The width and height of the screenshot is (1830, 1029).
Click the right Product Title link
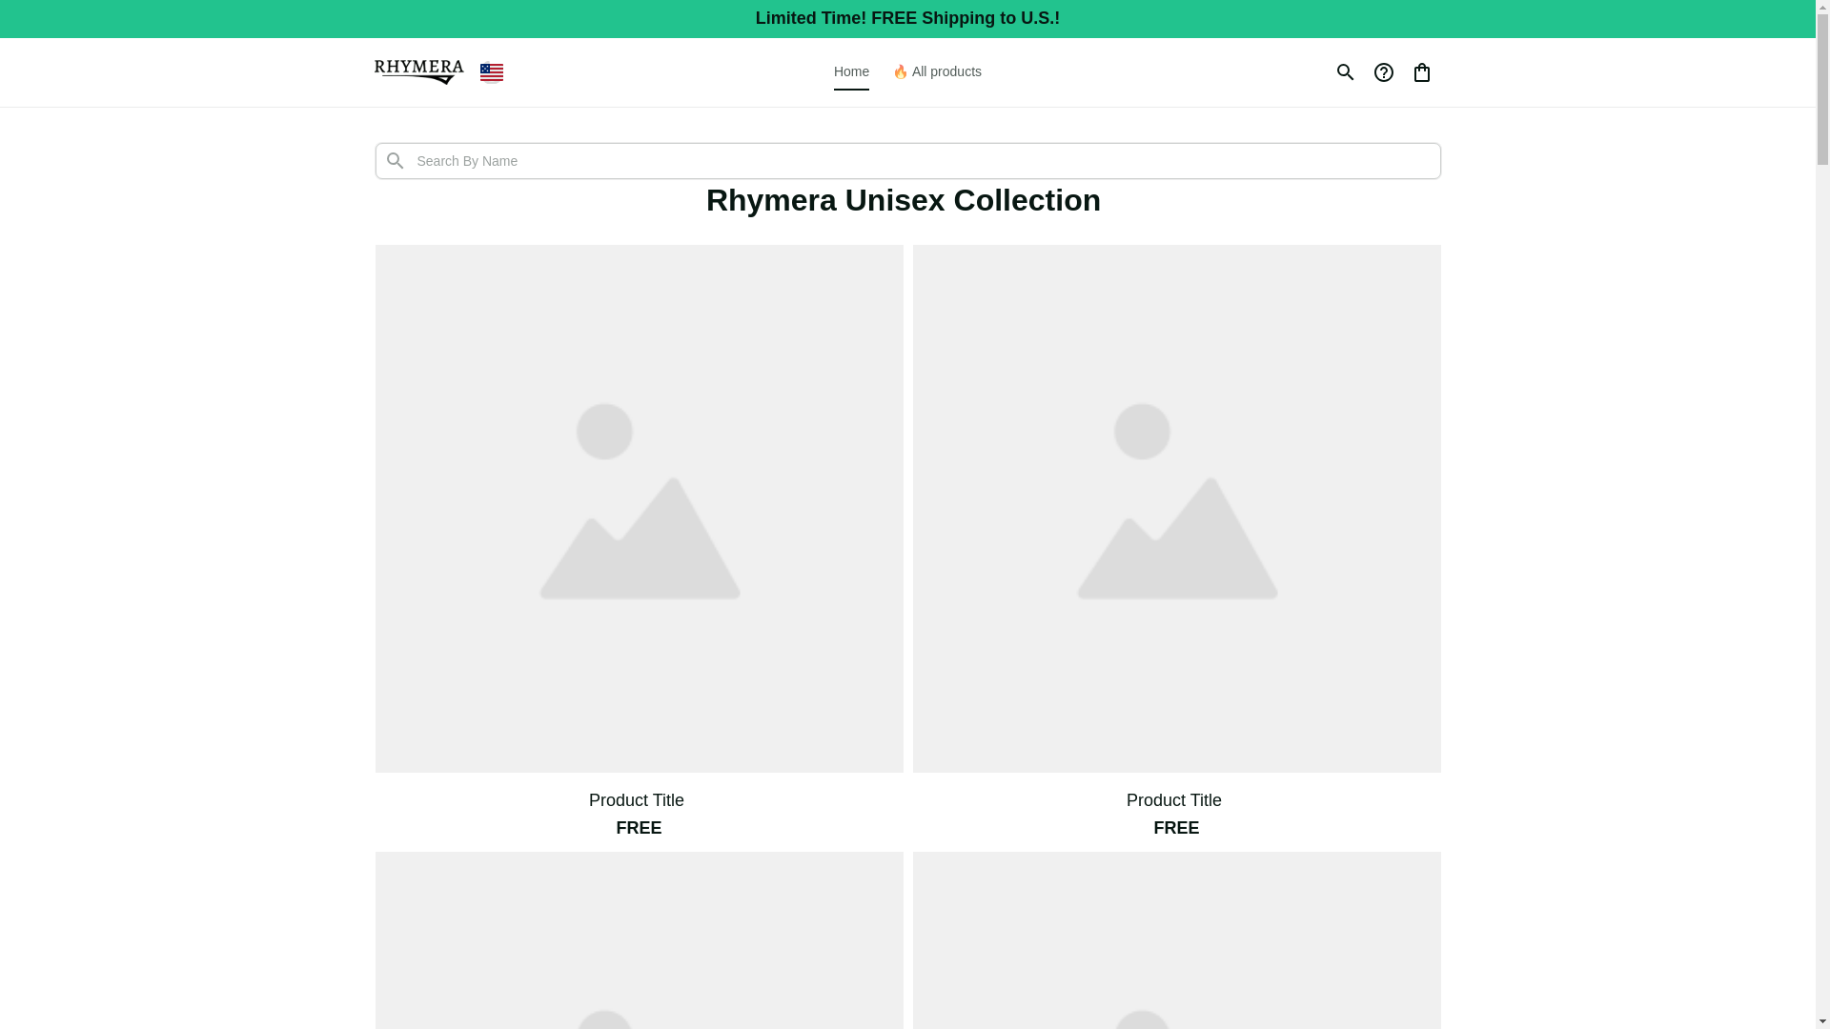click(x=1174, y=800)
